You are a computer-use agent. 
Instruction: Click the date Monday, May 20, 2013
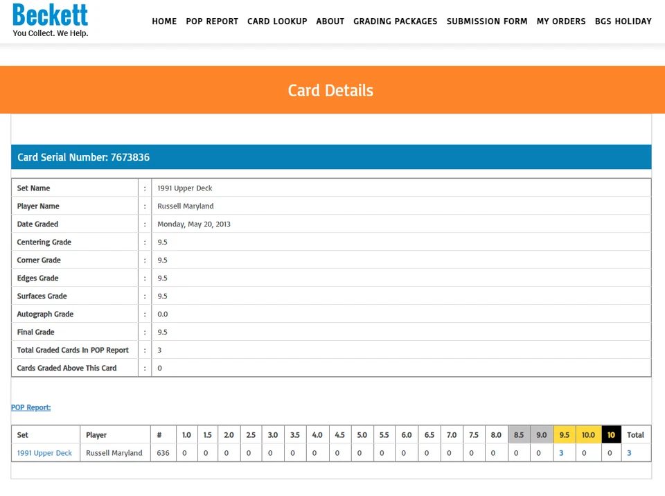[x=194, y=224]
